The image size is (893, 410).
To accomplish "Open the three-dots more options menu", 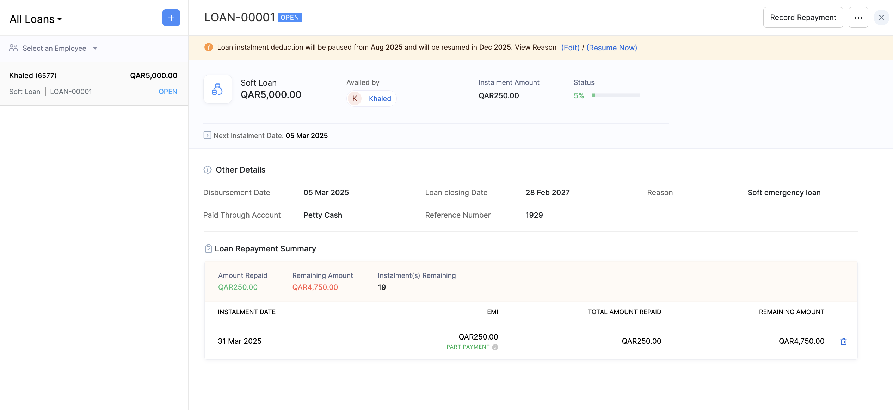I will point(858,18).
